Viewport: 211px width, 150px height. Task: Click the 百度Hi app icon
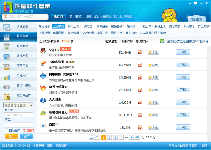43,126
